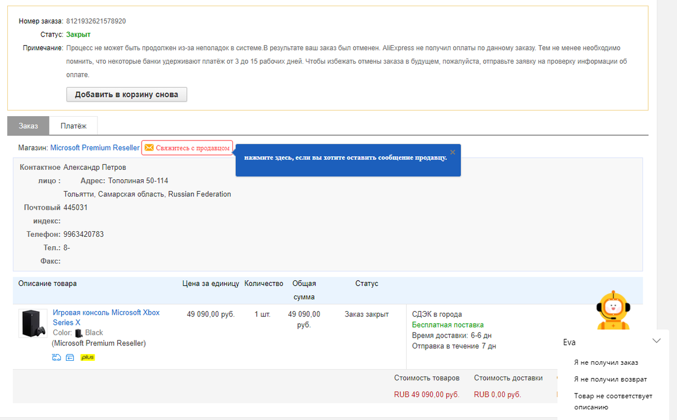Click the order number 8121932621578920

96,21
